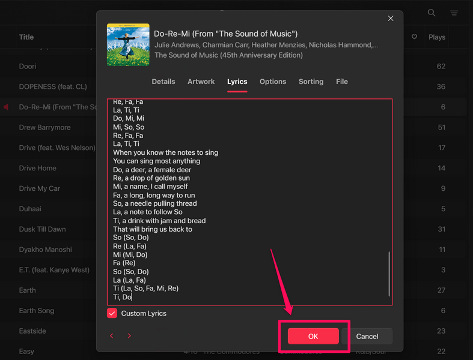Click The Sound of Music album artwork
This screenshot has width=473, height=360.
(x=127, y=44)
